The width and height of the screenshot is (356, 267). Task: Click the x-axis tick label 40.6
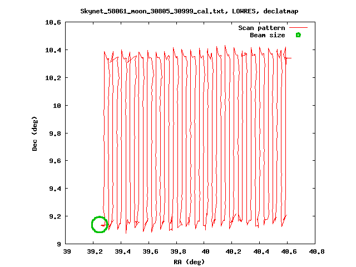pyautogui.click(x=289, y=251)
